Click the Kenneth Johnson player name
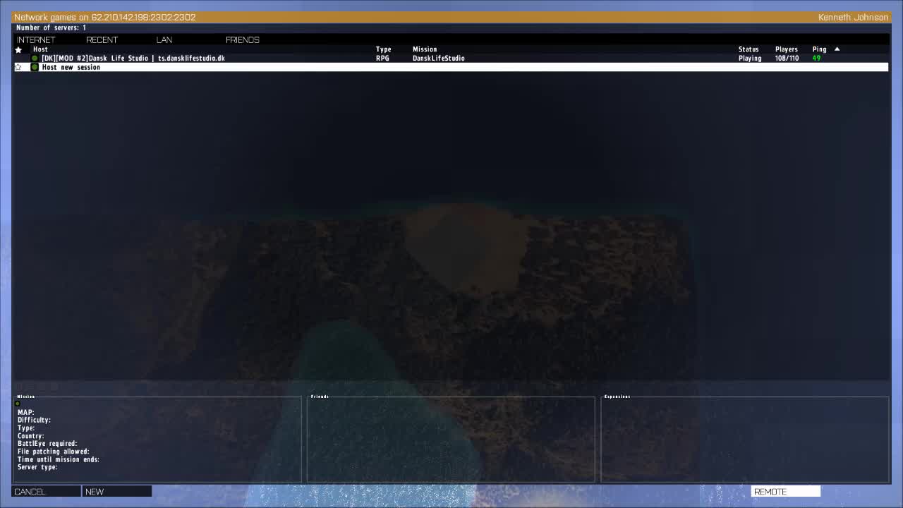Viewport: 903px width, 508px height. tap(853, 17)
